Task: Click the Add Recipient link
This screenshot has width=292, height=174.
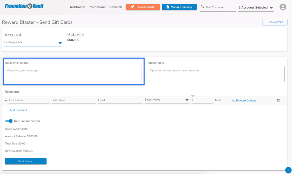Action: (x=19, y=110)
